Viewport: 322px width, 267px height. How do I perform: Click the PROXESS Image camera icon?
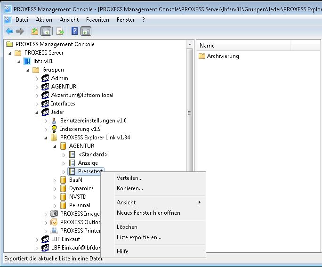pos(54,214)
